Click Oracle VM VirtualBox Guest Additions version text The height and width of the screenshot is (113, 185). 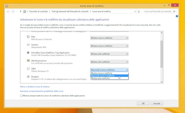click(54, 55)
